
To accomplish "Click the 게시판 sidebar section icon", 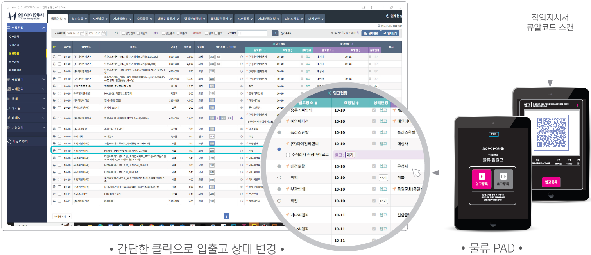I will tap(8, 108).
